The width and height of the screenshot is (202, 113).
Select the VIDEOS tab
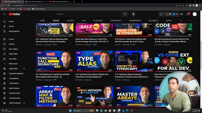click(x=56, y=20)
